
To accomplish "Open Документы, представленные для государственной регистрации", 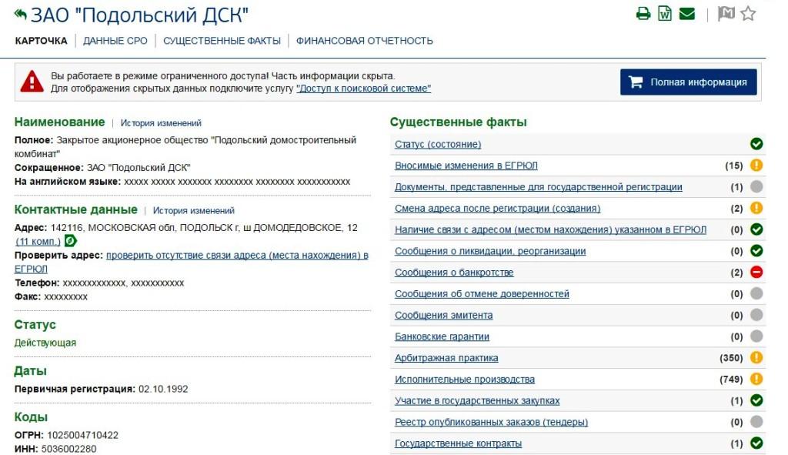I will (x=538, y=187).
